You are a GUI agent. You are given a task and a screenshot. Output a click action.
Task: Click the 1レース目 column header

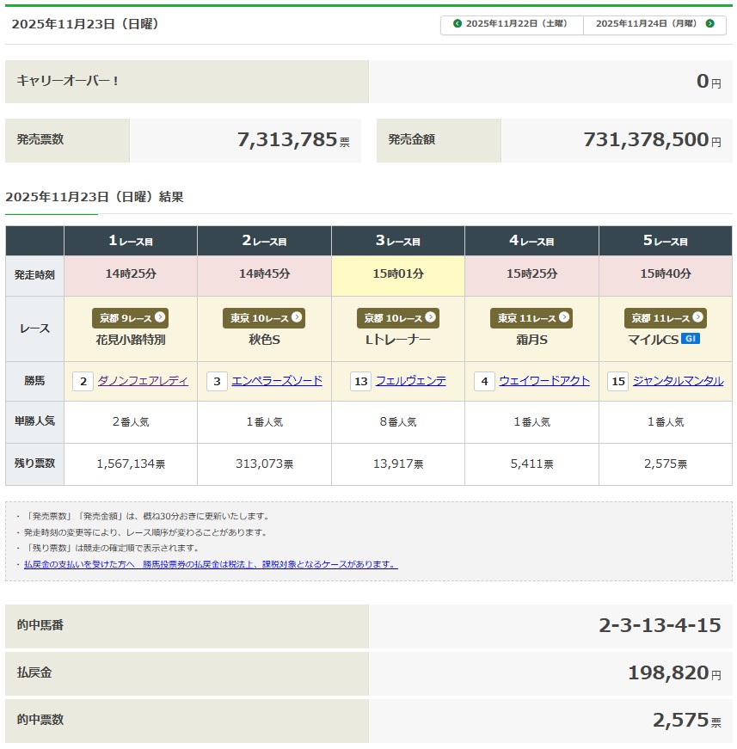[131, 241]
